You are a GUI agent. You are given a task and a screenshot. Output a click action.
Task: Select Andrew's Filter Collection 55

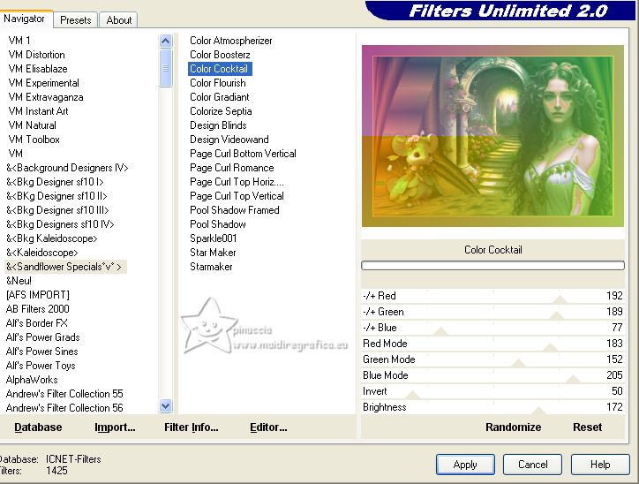tap(64, 394)
